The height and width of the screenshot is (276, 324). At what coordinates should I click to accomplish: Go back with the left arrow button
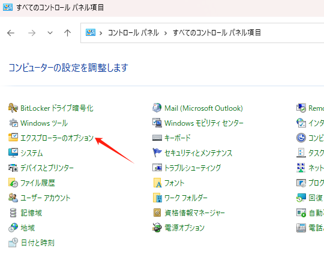click(11, 33)
